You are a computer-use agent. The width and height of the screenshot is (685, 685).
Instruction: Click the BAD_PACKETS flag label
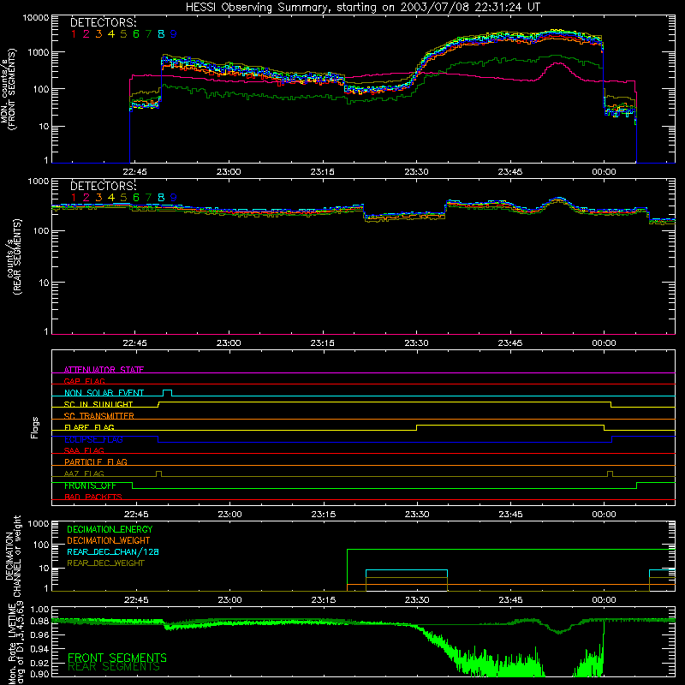coord(93,497)
